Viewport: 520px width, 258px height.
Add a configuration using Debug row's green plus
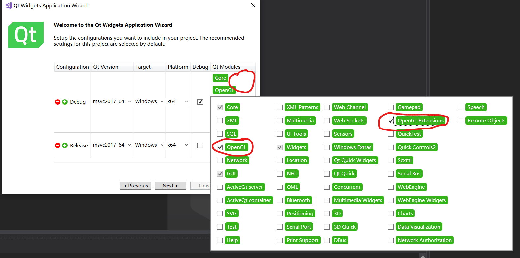pyautogui.click(x=65, y=102)
